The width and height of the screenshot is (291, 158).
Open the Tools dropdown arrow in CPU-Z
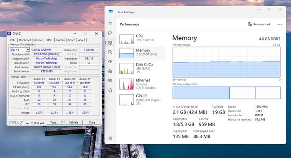click(x=62, y=122)
